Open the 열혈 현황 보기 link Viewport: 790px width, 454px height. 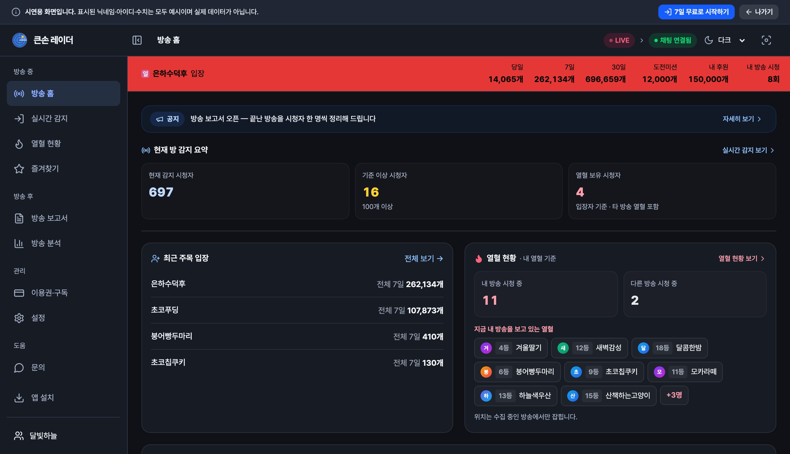(x=741, y=259)
